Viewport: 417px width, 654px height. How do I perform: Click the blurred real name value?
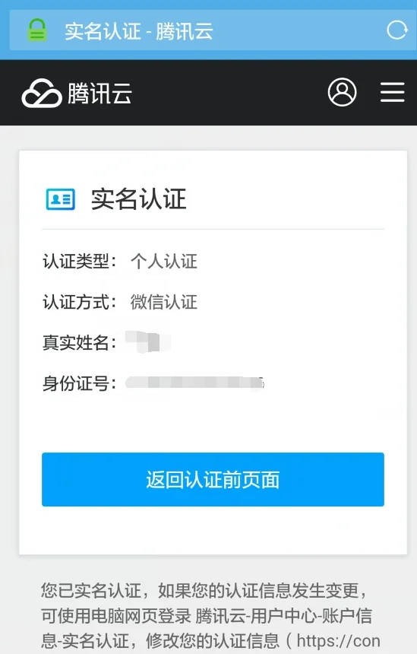[148, 341]
